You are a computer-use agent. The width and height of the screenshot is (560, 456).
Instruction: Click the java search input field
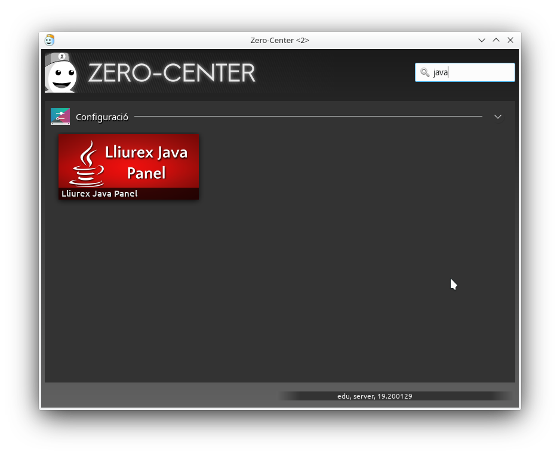tap(465, 72)
